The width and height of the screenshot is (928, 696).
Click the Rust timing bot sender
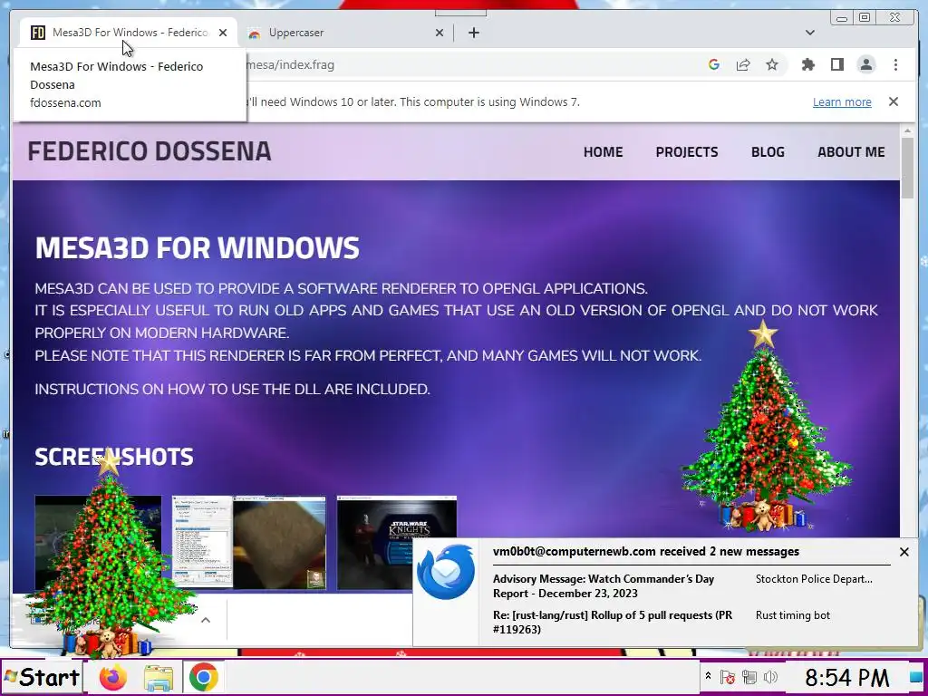click(x=792, y=615)
